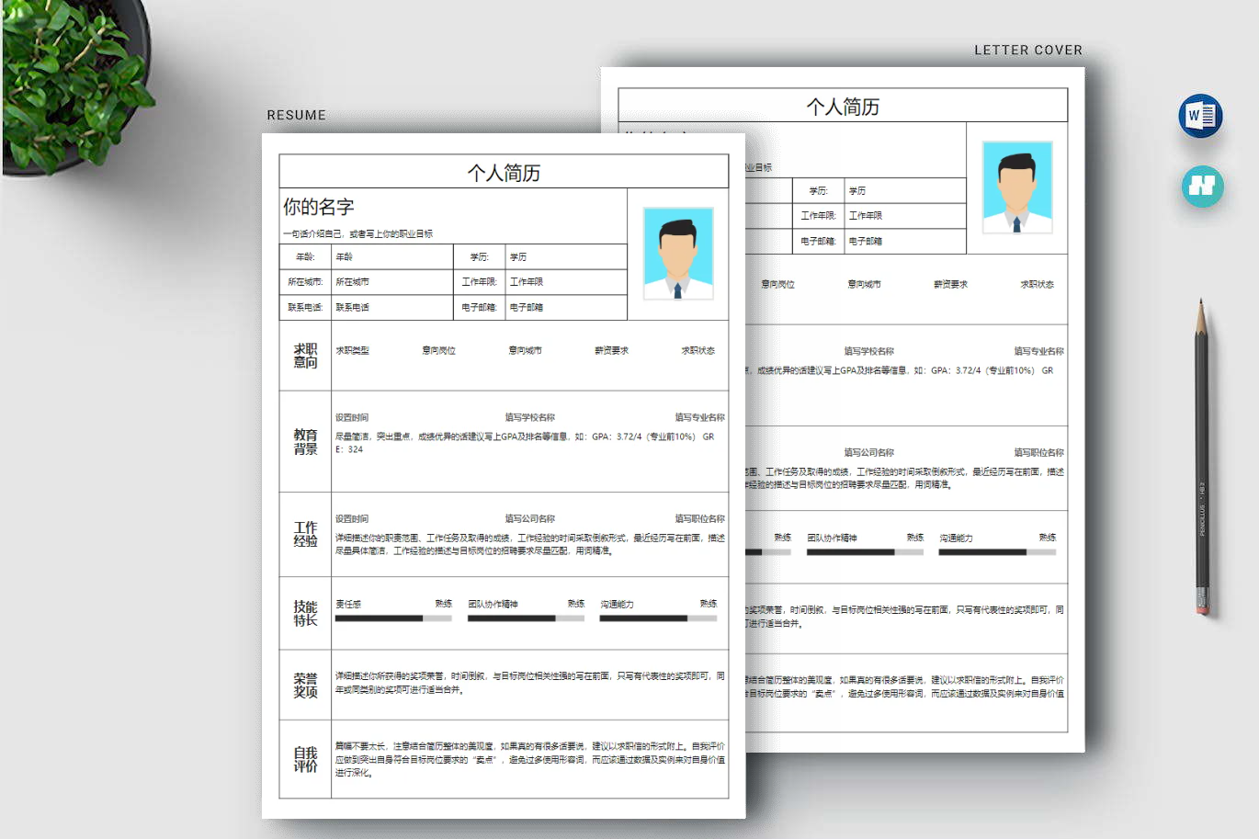Image resolution: width=1259 pixels, height=839 pixels.
Task: Select 意向岗位 on the front resume
Action: click(x=438, y=350)
